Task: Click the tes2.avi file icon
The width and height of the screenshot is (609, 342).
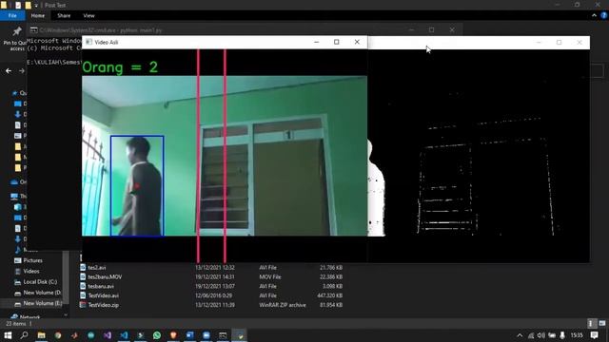Action: click(x=83, y=267)
